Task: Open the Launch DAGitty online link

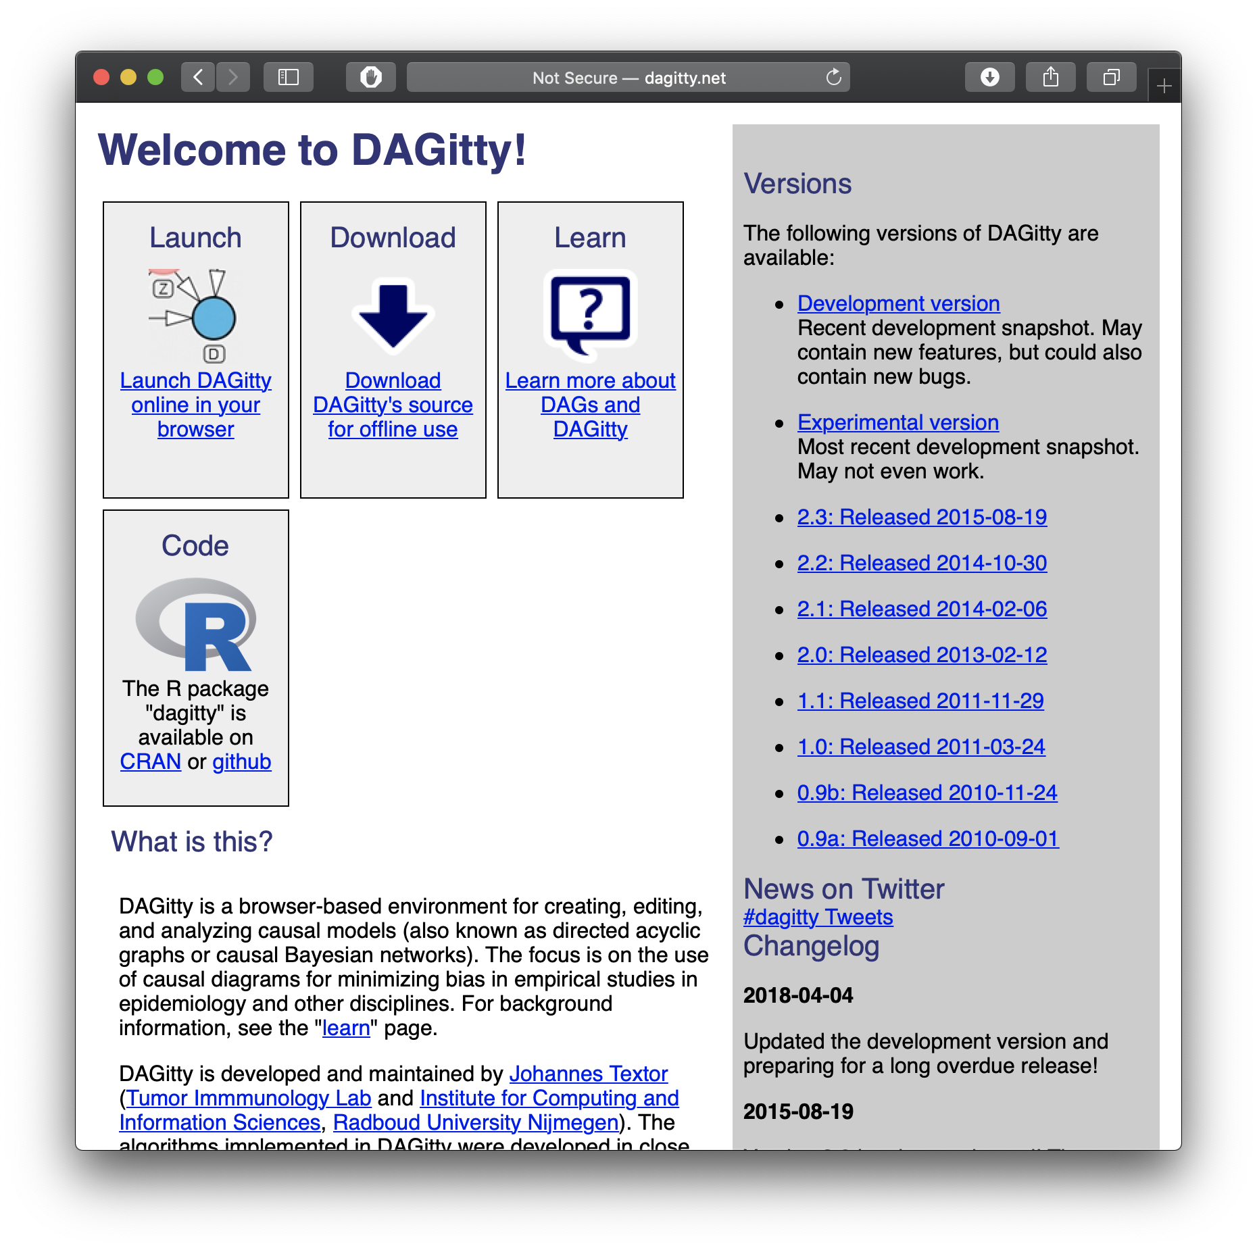Action: [x=195, y=405]
